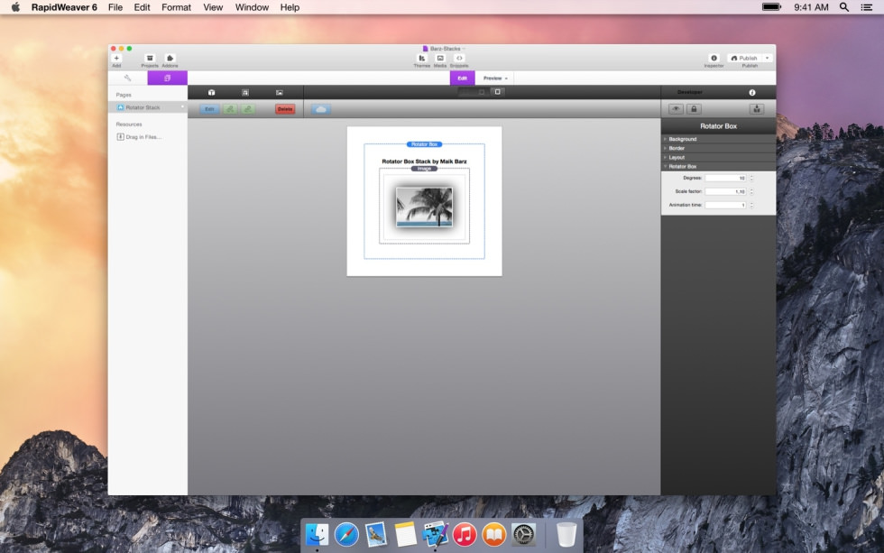Click the Rotator Box Stack by Maik Barz heading

tap(424, 161)
